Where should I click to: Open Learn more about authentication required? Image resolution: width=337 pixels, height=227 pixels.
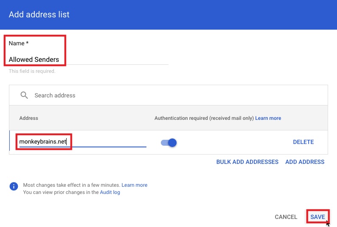pyautogui.click(x=268, y=118)
